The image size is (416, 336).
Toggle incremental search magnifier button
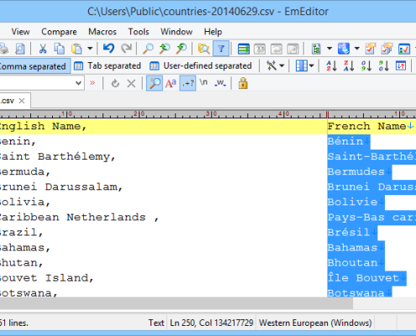coord(155,83)
